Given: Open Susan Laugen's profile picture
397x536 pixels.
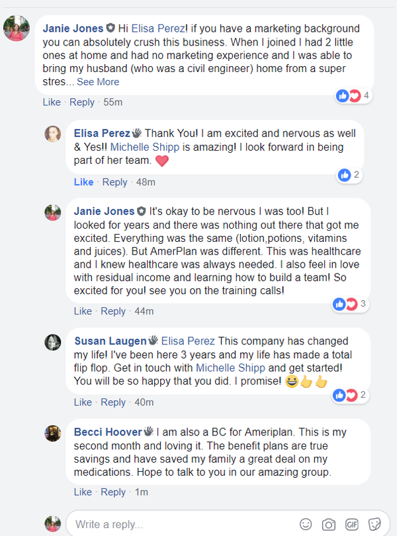Looking at the screenshot, I should pos(53,342).
